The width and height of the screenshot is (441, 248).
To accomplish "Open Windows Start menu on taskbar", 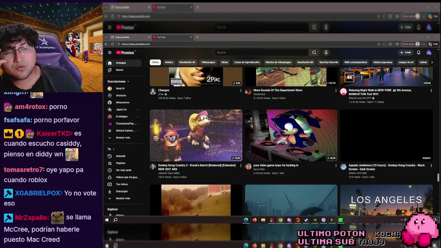I will point(107,220).
